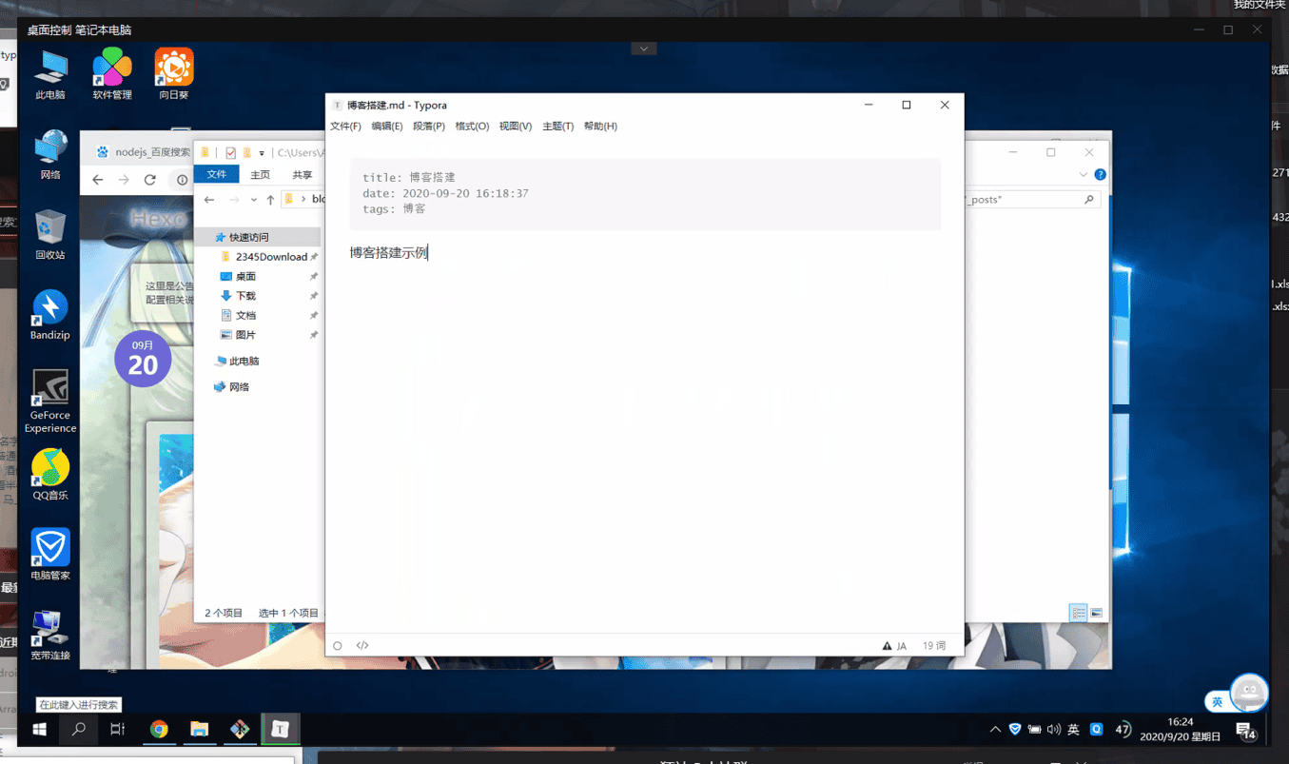Screen dimensions: 1289x764
Task: Toggle source code mode in Typora
Action: point(362,646)
